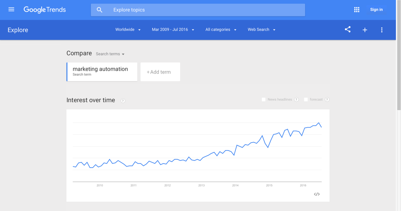The width and height of the screenshot is (401, 211).
Task: Expand the Search terms compare dropdown
Action: pos(110,54)
